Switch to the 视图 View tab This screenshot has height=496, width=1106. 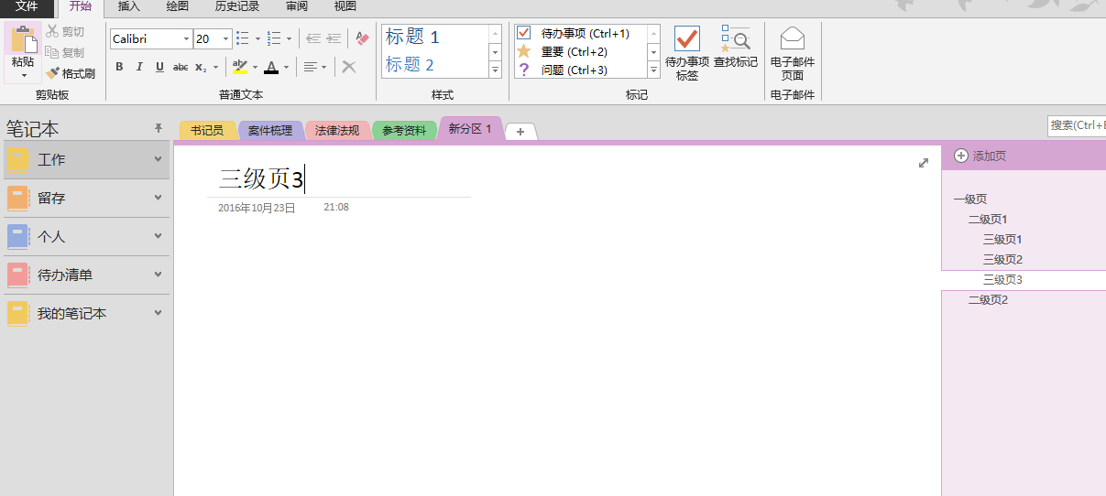tap(345, 6)
